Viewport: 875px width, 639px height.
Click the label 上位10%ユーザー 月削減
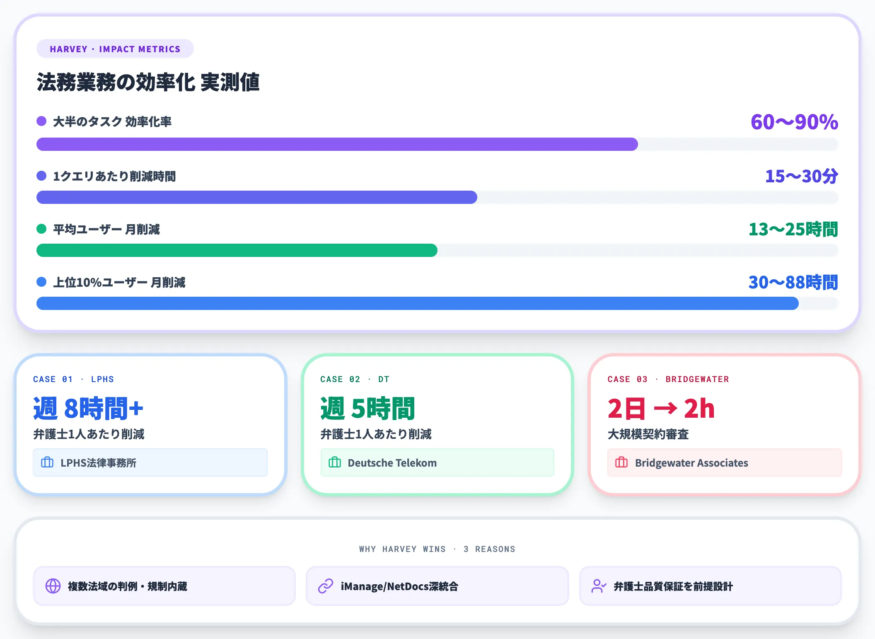[x=119, y=282]
